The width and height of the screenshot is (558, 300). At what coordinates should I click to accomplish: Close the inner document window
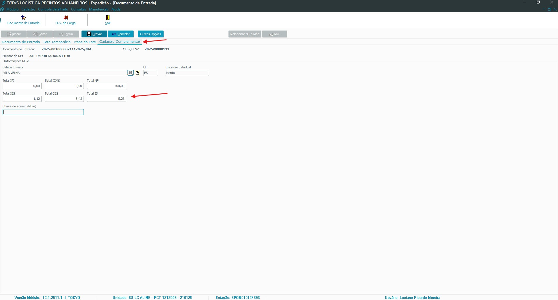[555, 9]
